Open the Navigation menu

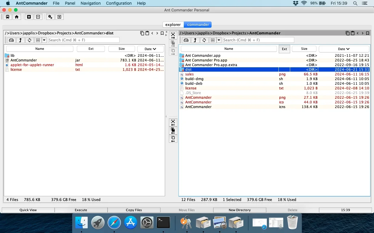(91, 3)
